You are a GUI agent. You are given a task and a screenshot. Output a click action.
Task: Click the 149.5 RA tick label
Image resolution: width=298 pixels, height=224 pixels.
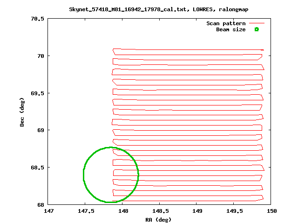click(235, 211)
